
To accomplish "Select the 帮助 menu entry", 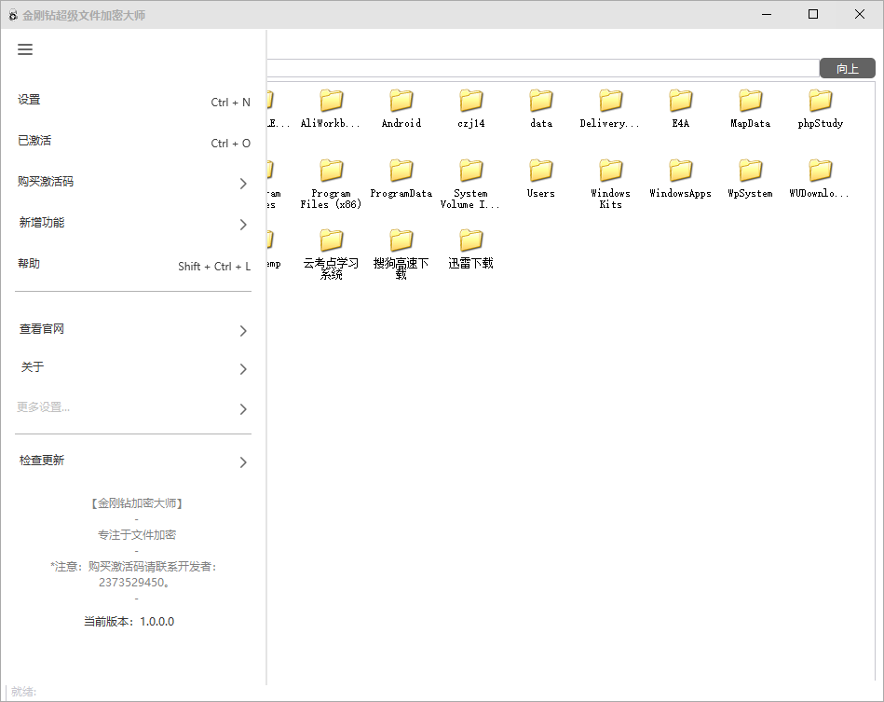I will tap(30, 265).
